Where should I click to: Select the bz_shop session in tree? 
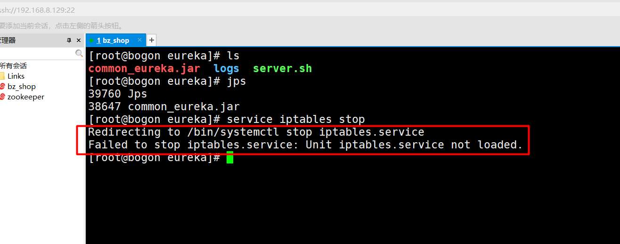tap(22, 86)
